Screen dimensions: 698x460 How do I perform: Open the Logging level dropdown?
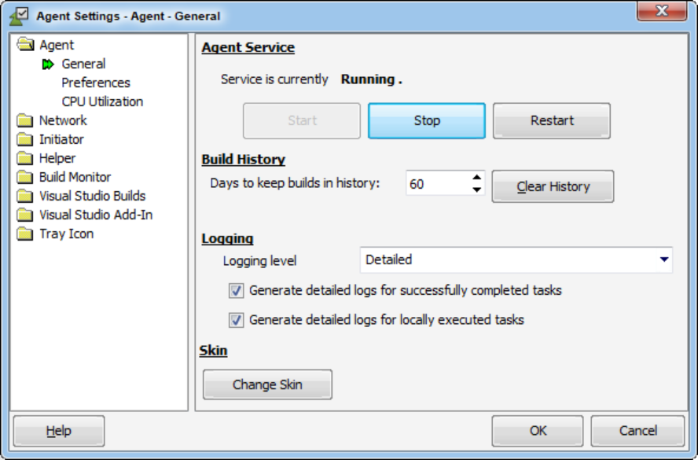pos(664,259)
